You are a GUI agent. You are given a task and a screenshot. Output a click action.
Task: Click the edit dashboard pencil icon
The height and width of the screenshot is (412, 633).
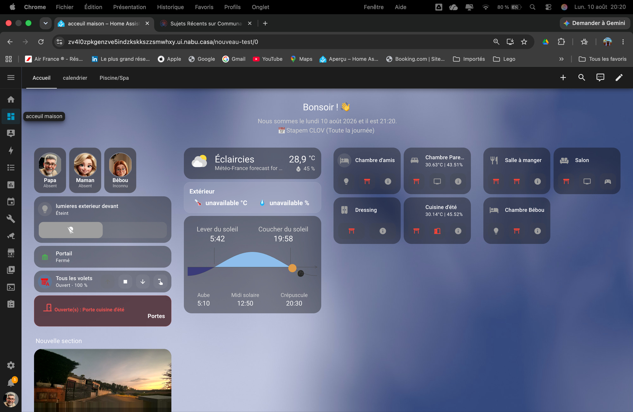tap(619, 78)
